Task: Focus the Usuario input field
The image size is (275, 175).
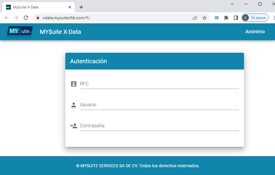Action: tap(159, 105)
